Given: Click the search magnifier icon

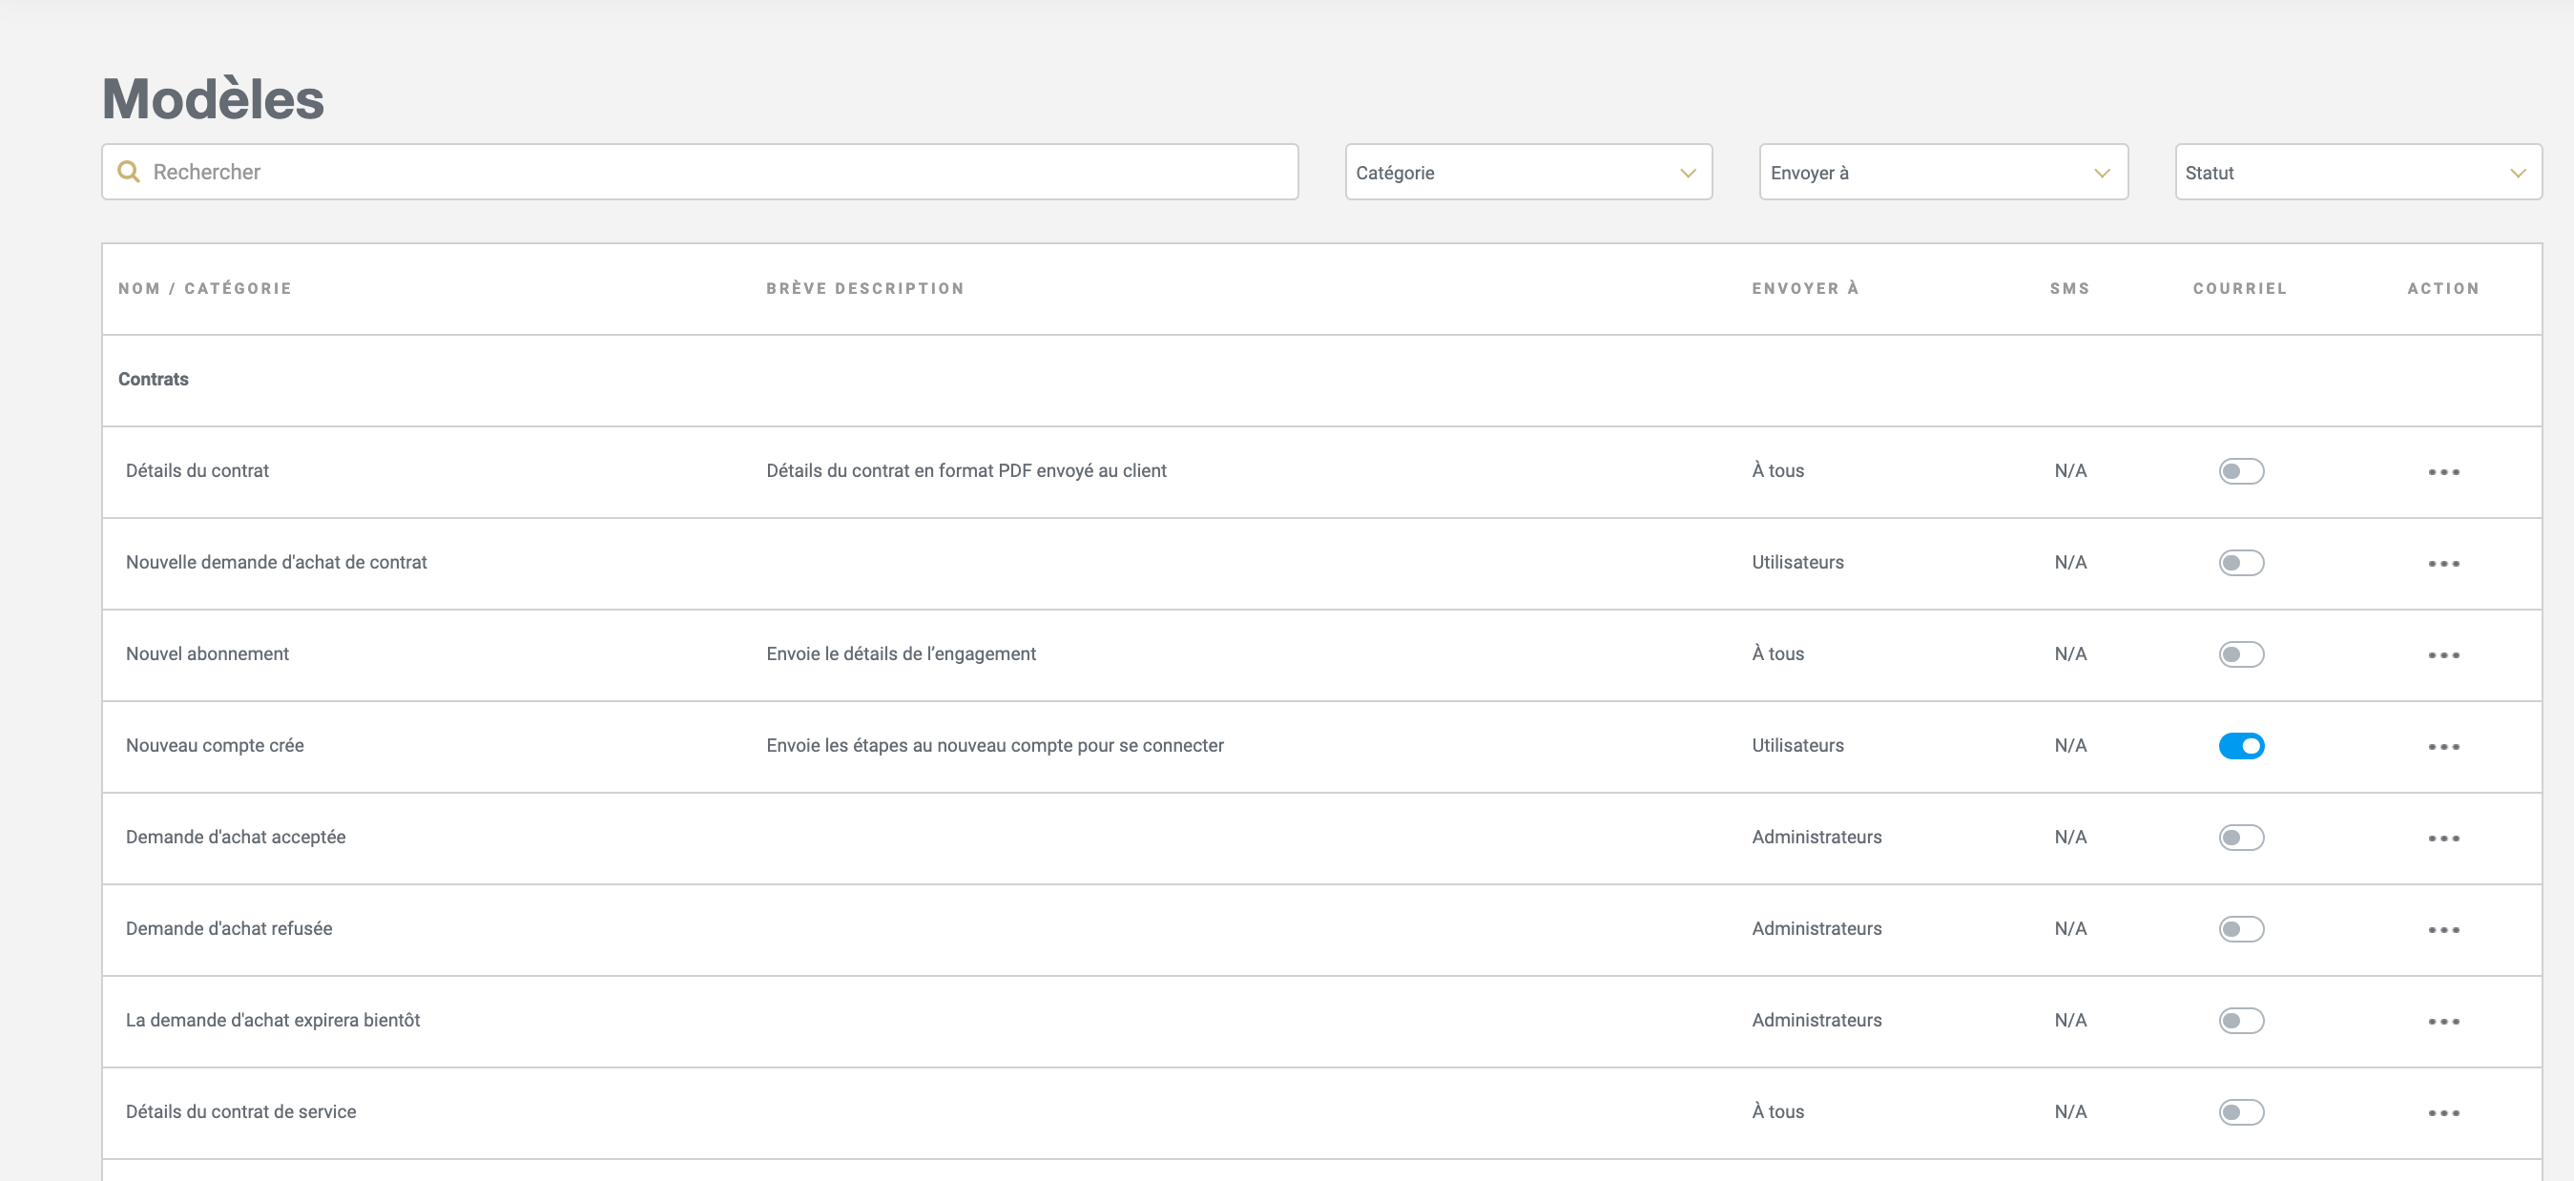Looking at the screenshot, I should 129,172.
